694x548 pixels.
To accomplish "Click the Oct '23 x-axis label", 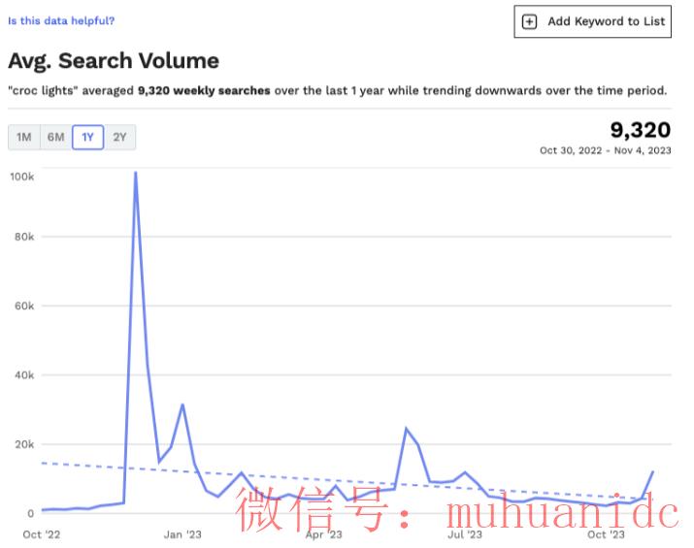I will click(606, 534).
